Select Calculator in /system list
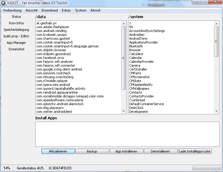The width and height of the screenshot is (223, 172). [136, 54]
